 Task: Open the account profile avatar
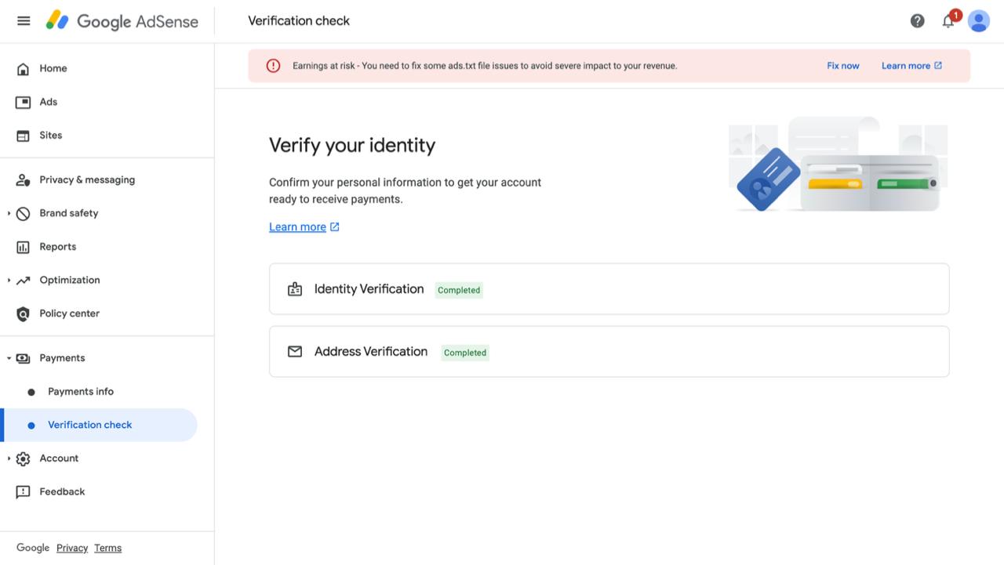[978, 21]
